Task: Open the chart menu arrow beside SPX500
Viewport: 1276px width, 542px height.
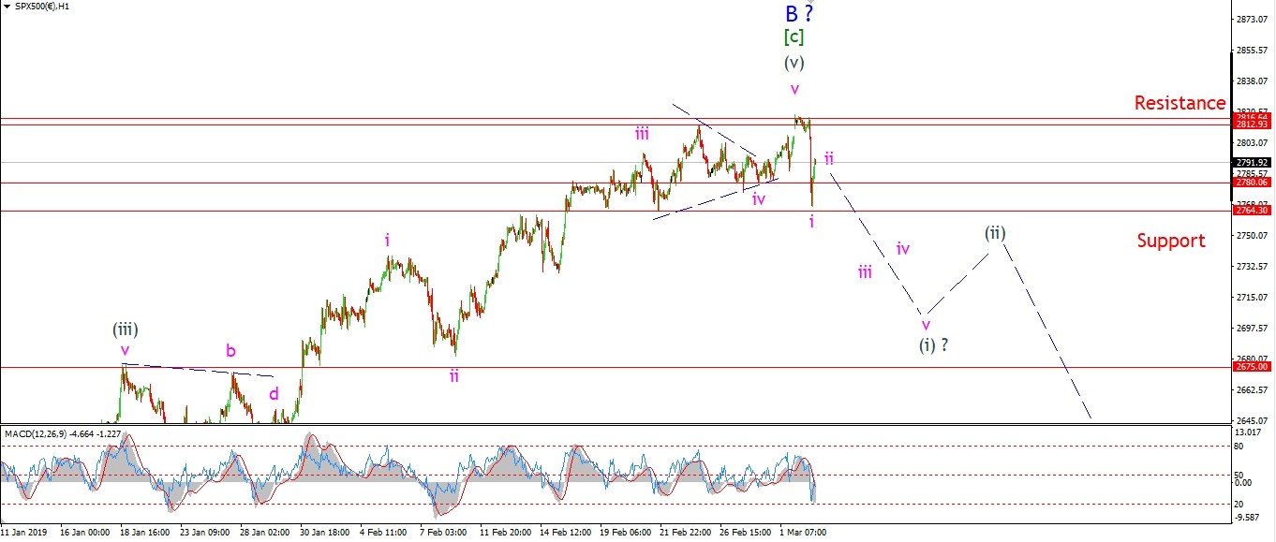Action: [x=7, y=7]
